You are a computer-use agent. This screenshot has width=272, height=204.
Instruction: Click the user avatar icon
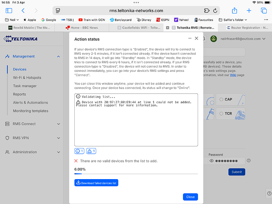point(214,39)
